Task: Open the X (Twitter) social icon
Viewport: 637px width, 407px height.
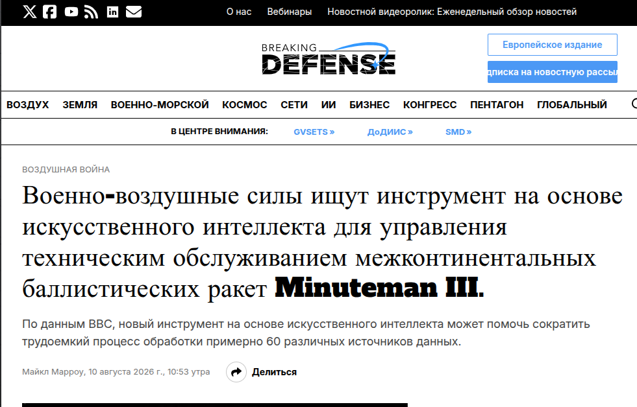Action: point(30,12)
